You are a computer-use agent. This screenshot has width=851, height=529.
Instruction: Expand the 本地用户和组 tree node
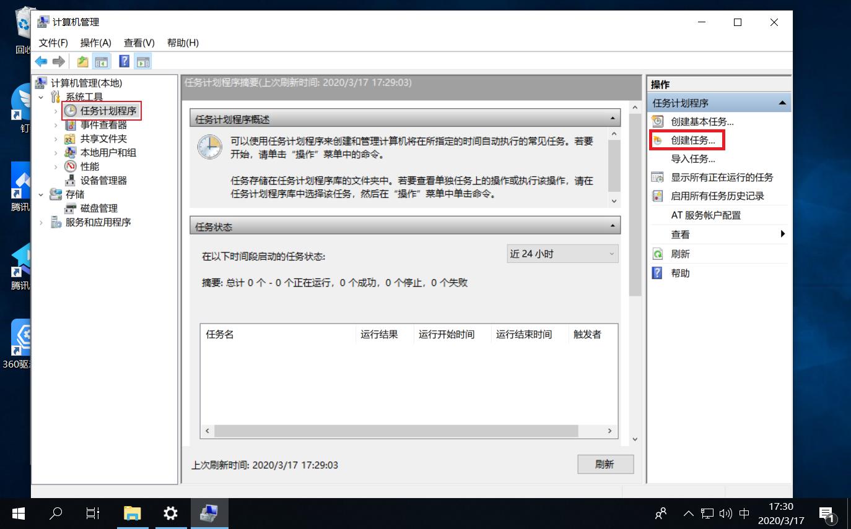[x=56, y=153]
